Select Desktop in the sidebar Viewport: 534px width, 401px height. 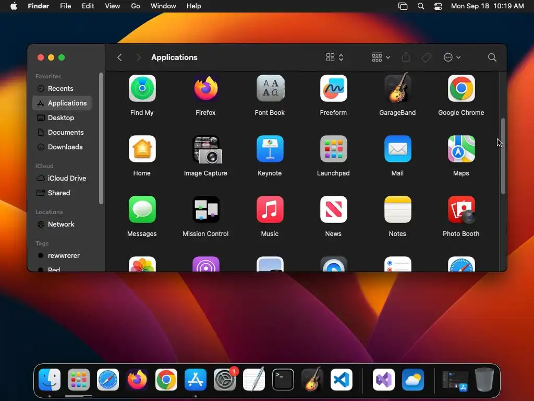pos(62,117)
